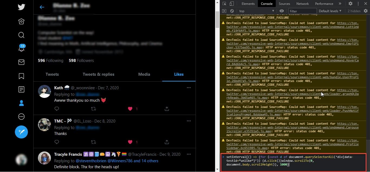Select the Console panel tab
The height and width of the screenshot is (172, 370).
[x=267, y=4]
